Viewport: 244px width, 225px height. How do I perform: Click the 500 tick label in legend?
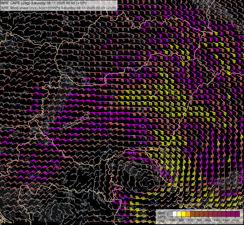[190, 220]
